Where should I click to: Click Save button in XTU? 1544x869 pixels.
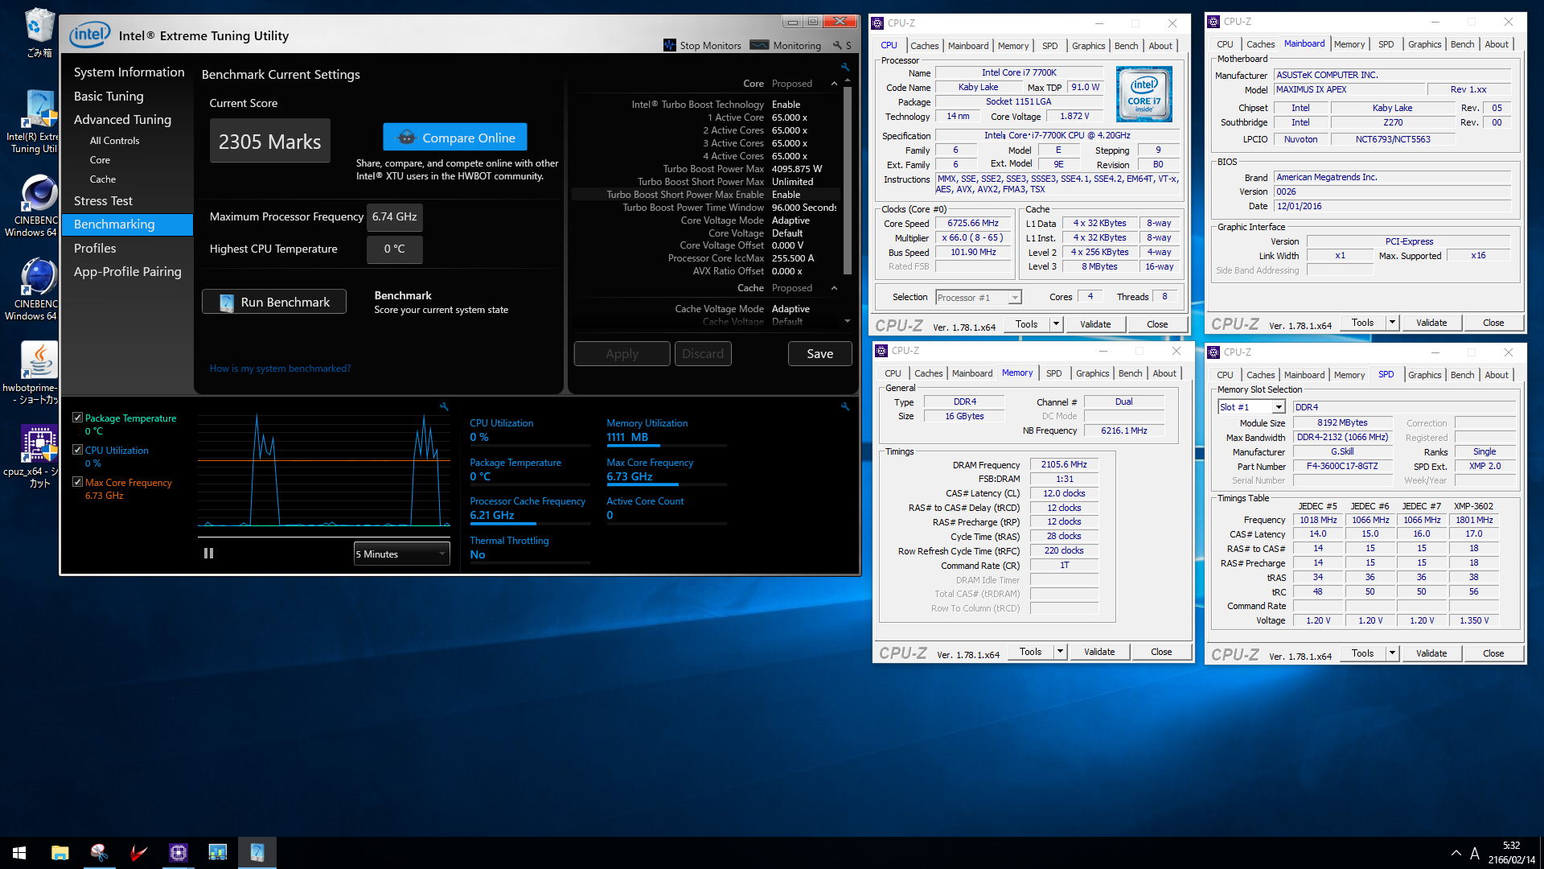tap(819, 353)
